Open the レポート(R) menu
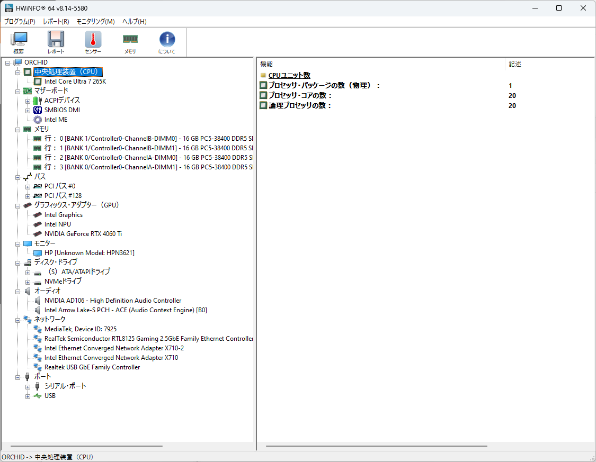Viewport: 596px width, 462px height. (x=56, y=22)
